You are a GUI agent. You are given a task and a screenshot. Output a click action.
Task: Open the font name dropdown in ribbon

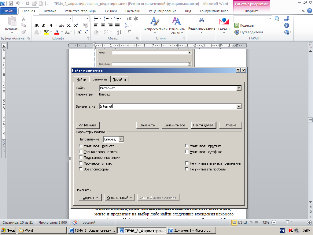(x=70, y=19)
